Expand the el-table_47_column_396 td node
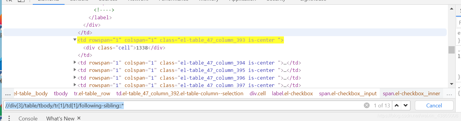Viewport: 461px width, 121px height. (x=75, y=78)
